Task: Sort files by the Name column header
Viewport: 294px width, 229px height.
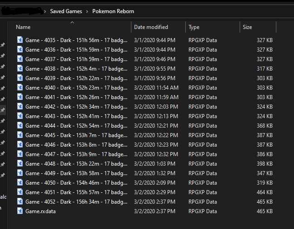Action: tap(24, 27)
